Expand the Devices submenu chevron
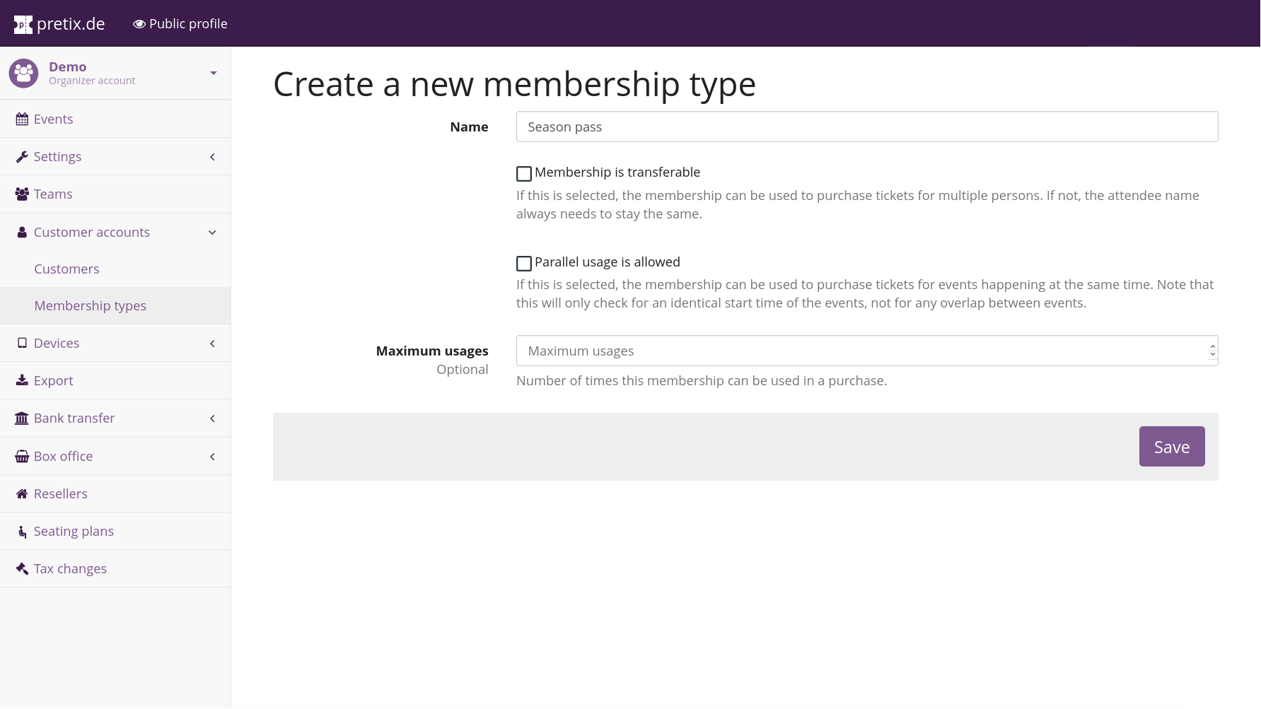Screen dimensions: 1261x709 (x=212, y=344)
